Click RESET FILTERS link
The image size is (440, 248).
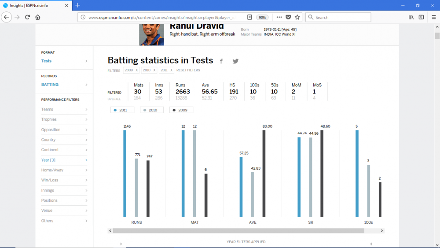coord(188,70)
